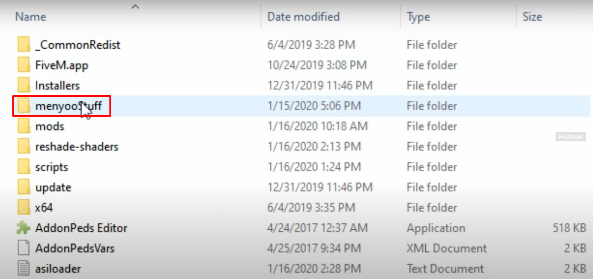Select the menyooStuff folder name
Viewport: 593px width, 279px height.
click(68, 106)
